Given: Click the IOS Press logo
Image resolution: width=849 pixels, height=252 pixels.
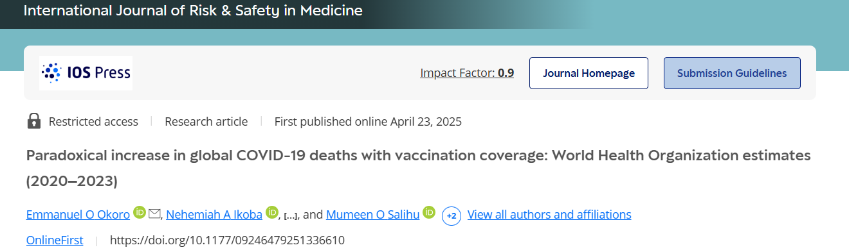Looking at the screenshot, I should point(86,72).
